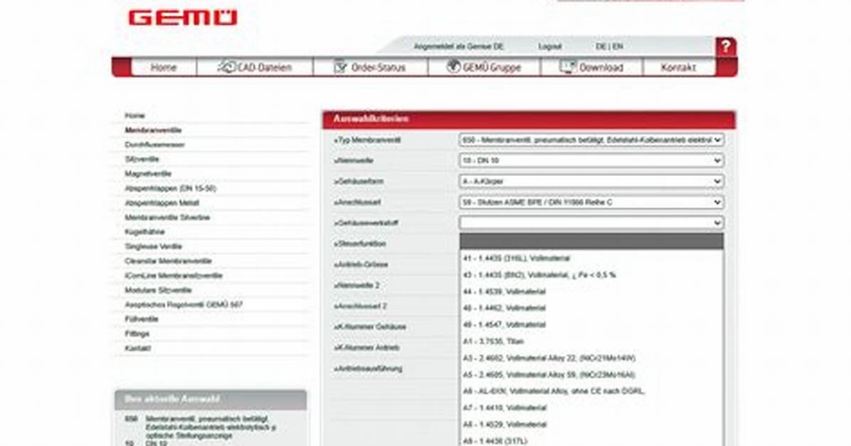
Task: Go to Durchflussmesser in the sidebar
Action: (x=154, y=145)
